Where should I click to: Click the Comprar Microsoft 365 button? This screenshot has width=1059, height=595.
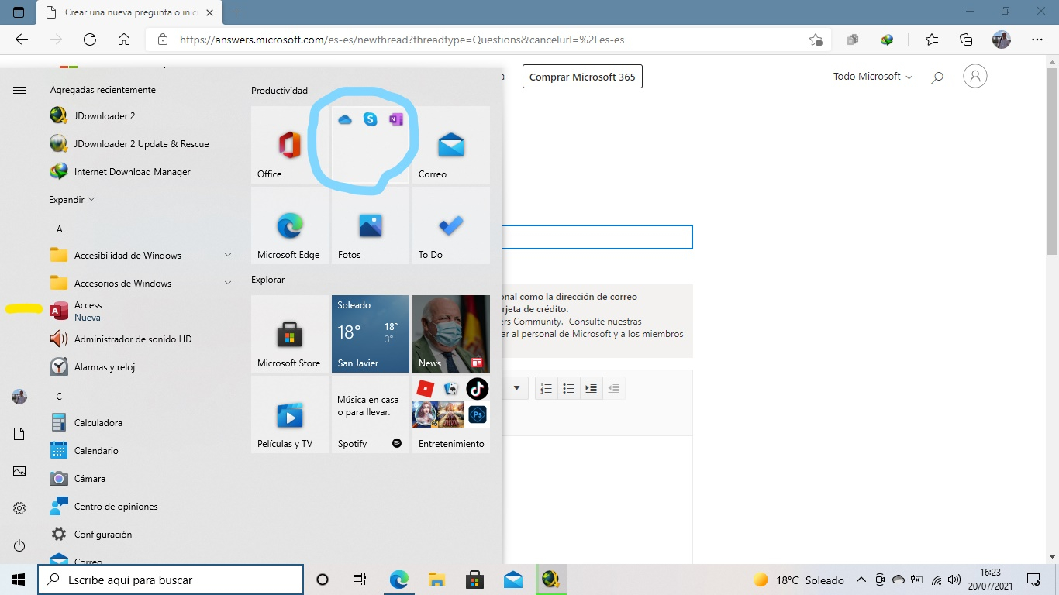pyautogui.click(x=582, y=77)
